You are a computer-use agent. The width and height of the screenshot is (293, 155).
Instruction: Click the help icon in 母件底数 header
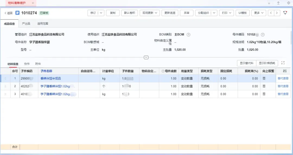click(163, 71)
